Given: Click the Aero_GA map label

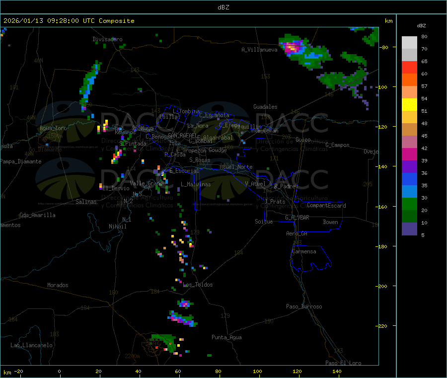Looking at the screenshot, I should (x=297, y=233).
